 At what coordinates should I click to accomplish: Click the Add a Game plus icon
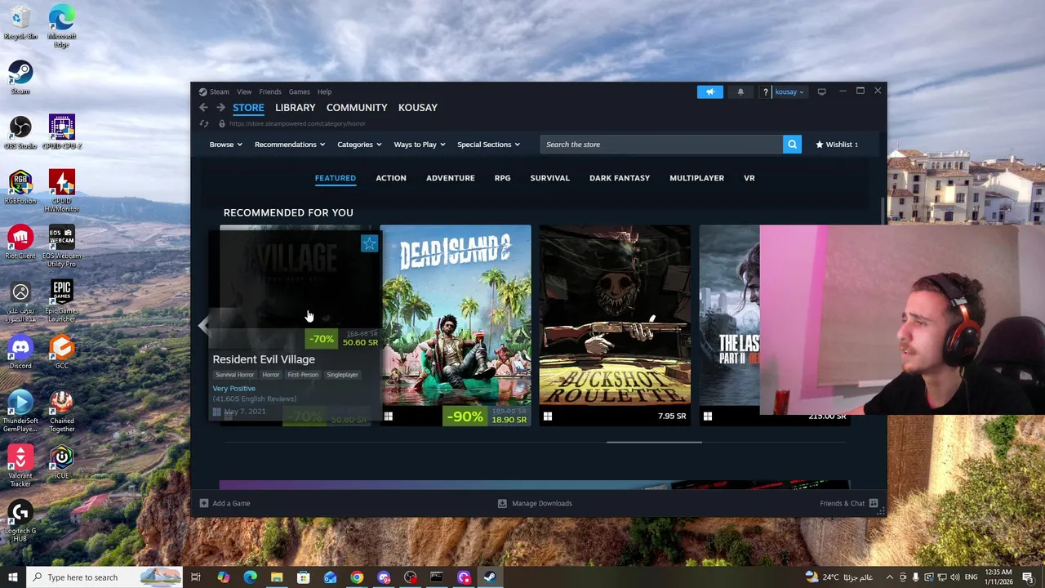(204, 503)
